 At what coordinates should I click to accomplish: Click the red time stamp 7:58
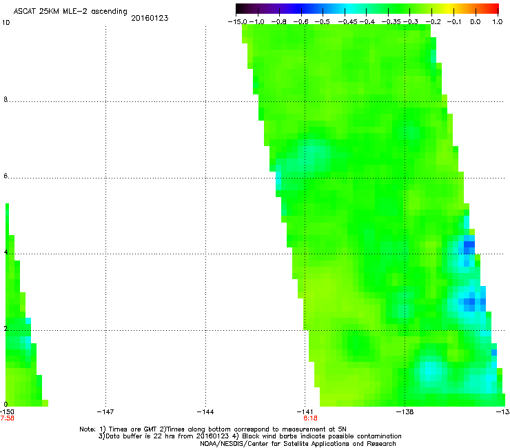click(7, 418)
